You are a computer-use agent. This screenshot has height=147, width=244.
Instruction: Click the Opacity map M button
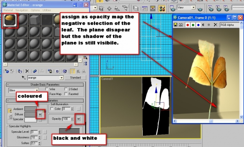78,119
